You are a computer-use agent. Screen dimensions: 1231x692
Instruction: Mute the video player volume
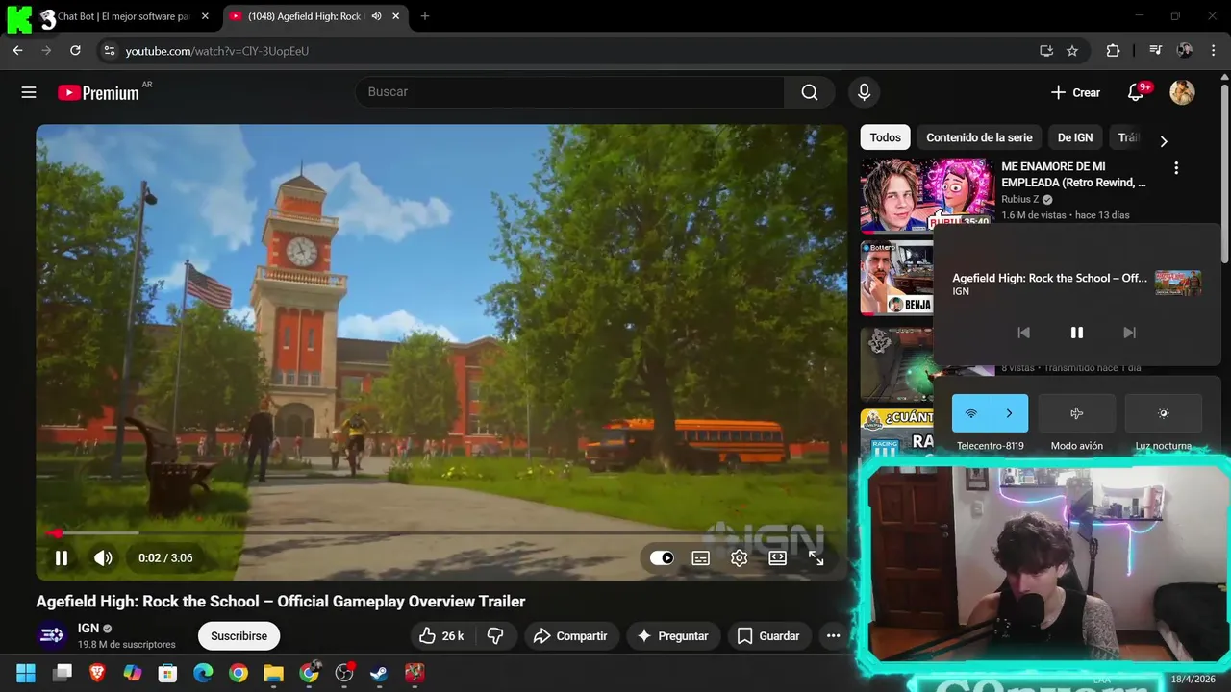103,557
